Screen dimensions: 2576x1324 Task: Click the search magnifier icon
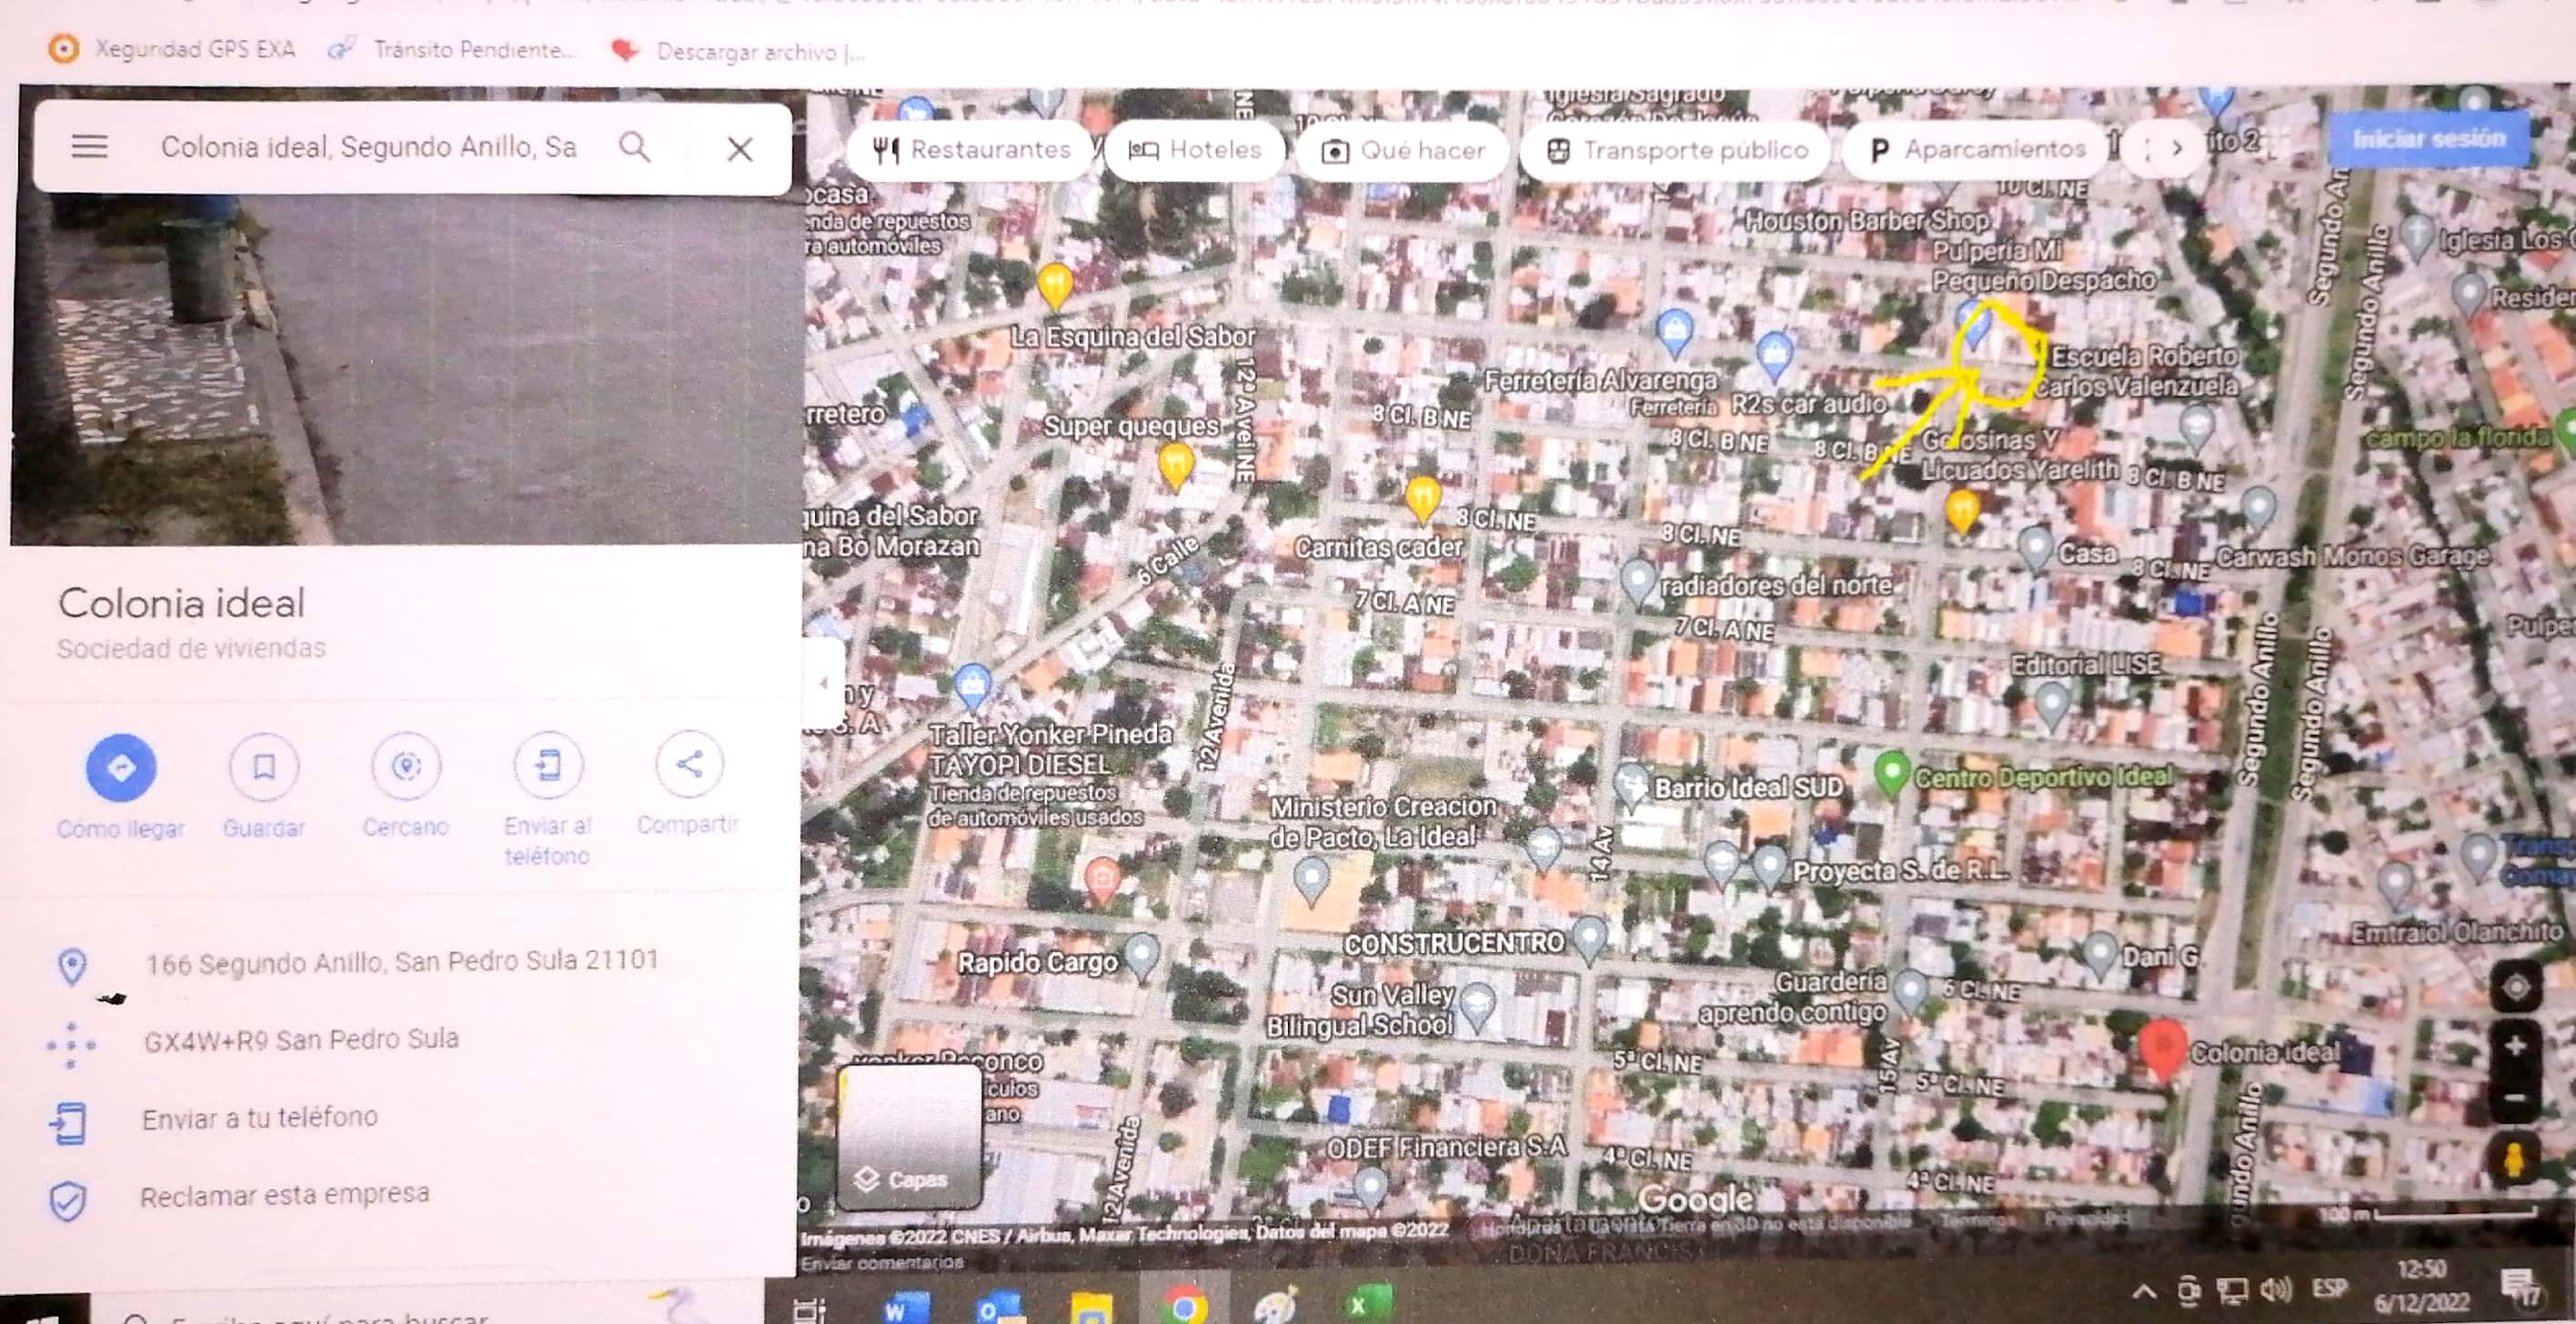pyautogui.click(x=634, y=148)
